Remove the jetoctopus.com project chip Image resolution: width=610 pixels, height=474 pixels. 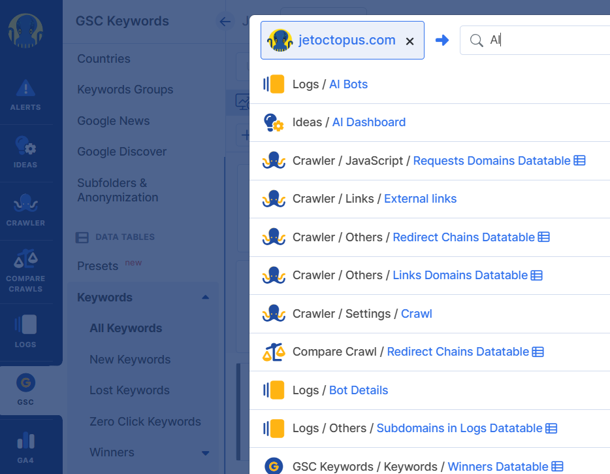(409, 41)
